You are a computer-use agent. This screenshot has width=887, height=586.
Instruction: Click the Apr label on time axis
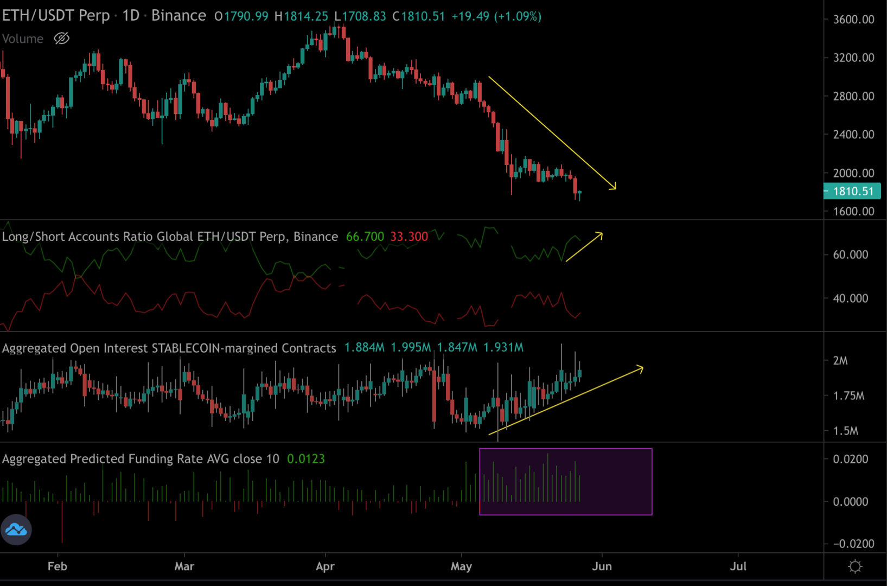point(325,566)
